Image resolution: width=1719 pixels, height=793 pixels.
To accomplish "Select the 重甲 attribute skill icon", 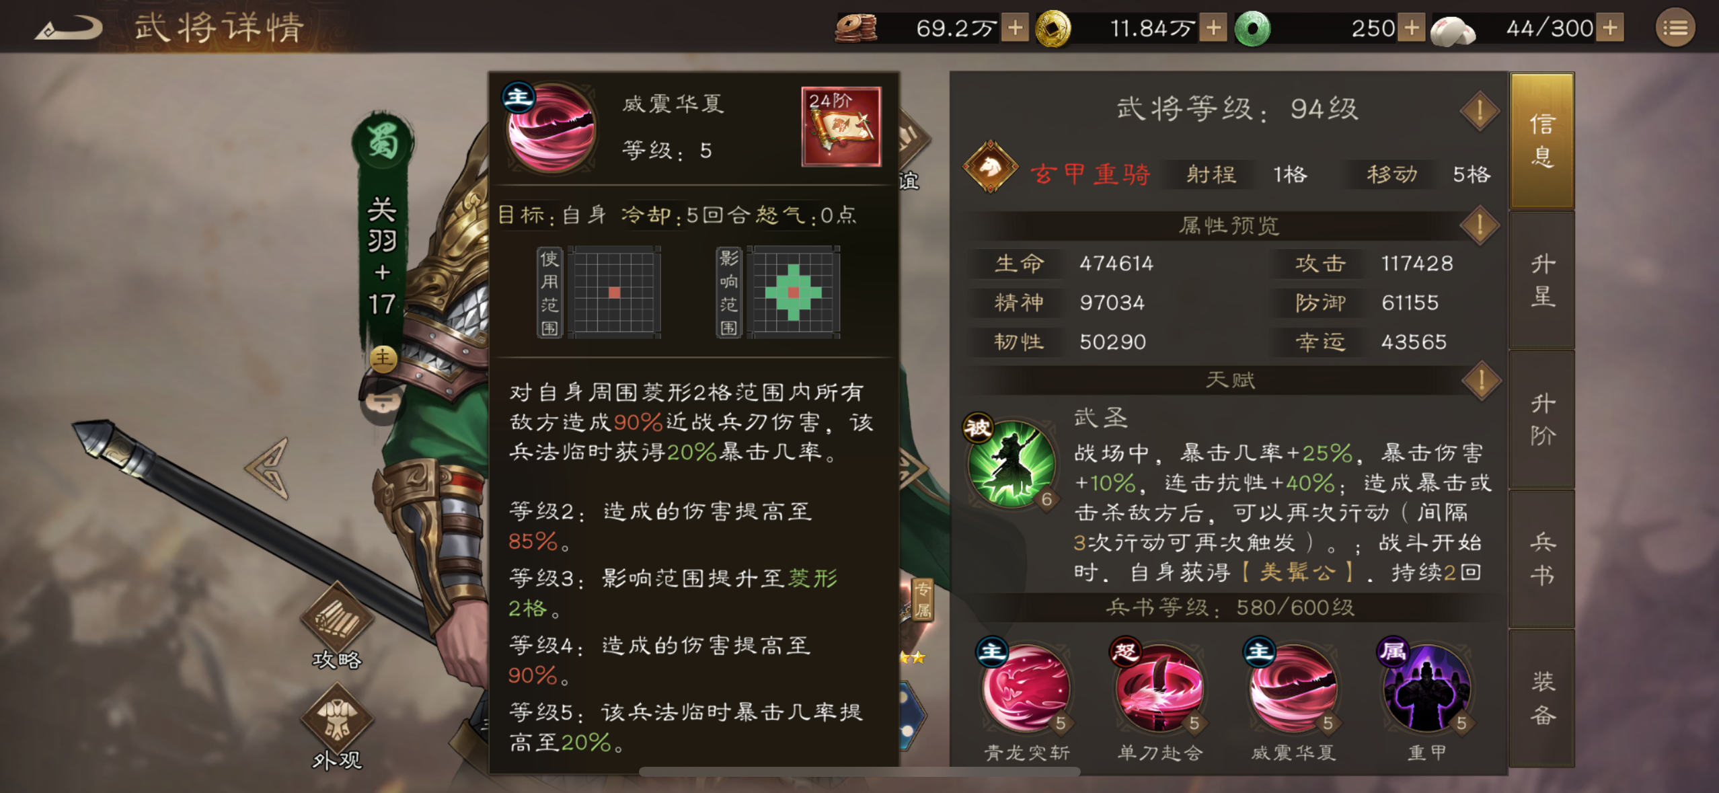I will click(x=1426, y=688).
